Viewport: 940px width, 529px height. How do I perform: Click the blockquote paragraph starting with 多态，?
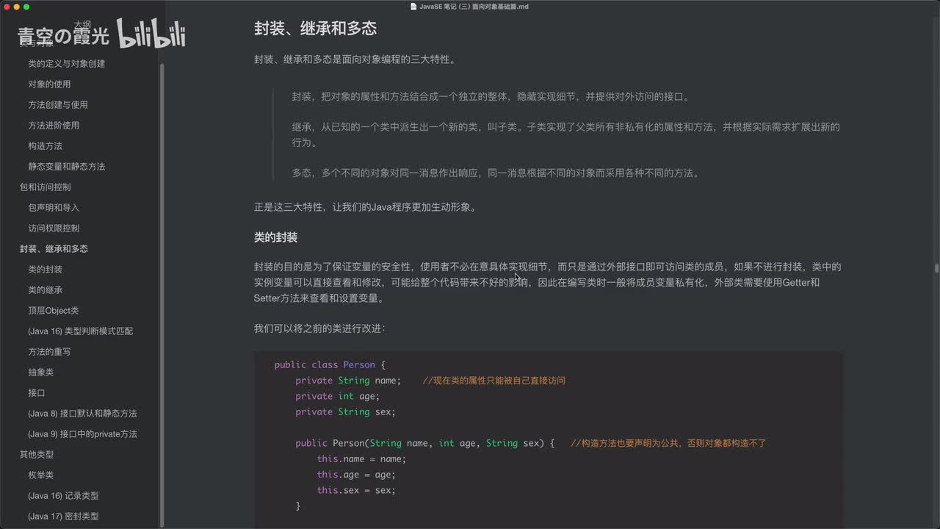(x=496, y=173)
